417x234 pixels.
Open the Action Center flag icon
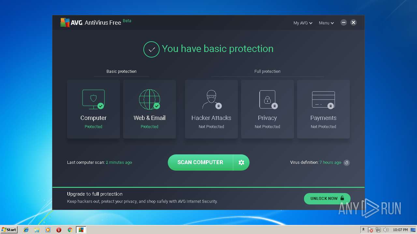371,230
